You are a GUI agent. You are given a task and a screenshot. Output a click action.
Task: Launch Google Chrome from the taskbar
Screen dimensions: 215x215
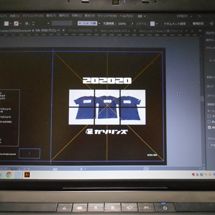point(9,175)
